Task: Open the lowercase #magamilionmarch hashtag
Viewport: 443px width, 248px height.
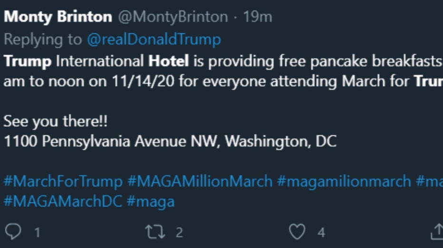Action: click(344, 181)
